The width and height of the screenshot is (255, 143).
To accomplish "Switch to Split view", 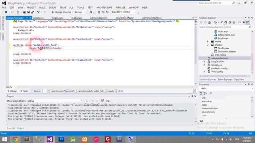I will tap(24, 91).
